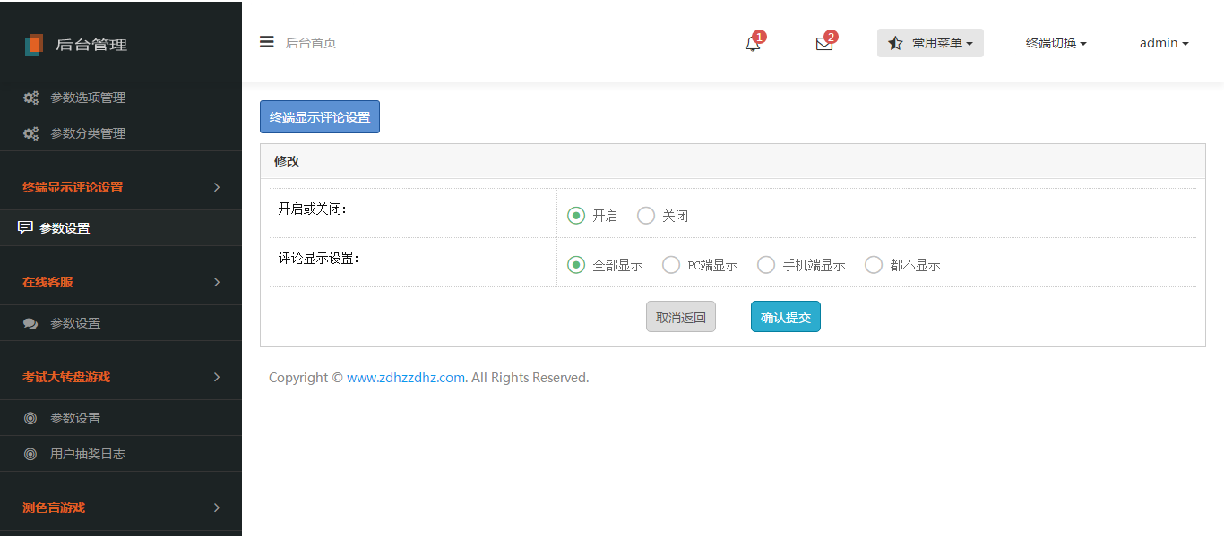Toggle sidebar with hamburger menu icon
Screen dimensions: 1224x538
266,42
